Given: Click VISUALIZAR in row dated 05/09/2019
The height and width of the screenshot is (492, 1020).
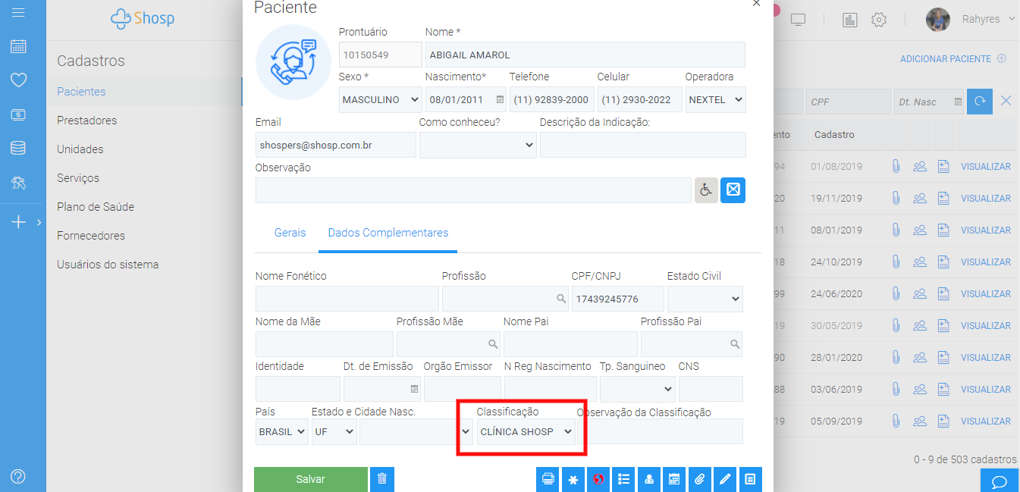Looking at the screenshot, I should [986, 421].
